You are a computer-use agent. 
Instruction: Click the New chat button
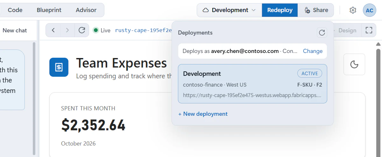pyautogui.click(x=15, y=30)
